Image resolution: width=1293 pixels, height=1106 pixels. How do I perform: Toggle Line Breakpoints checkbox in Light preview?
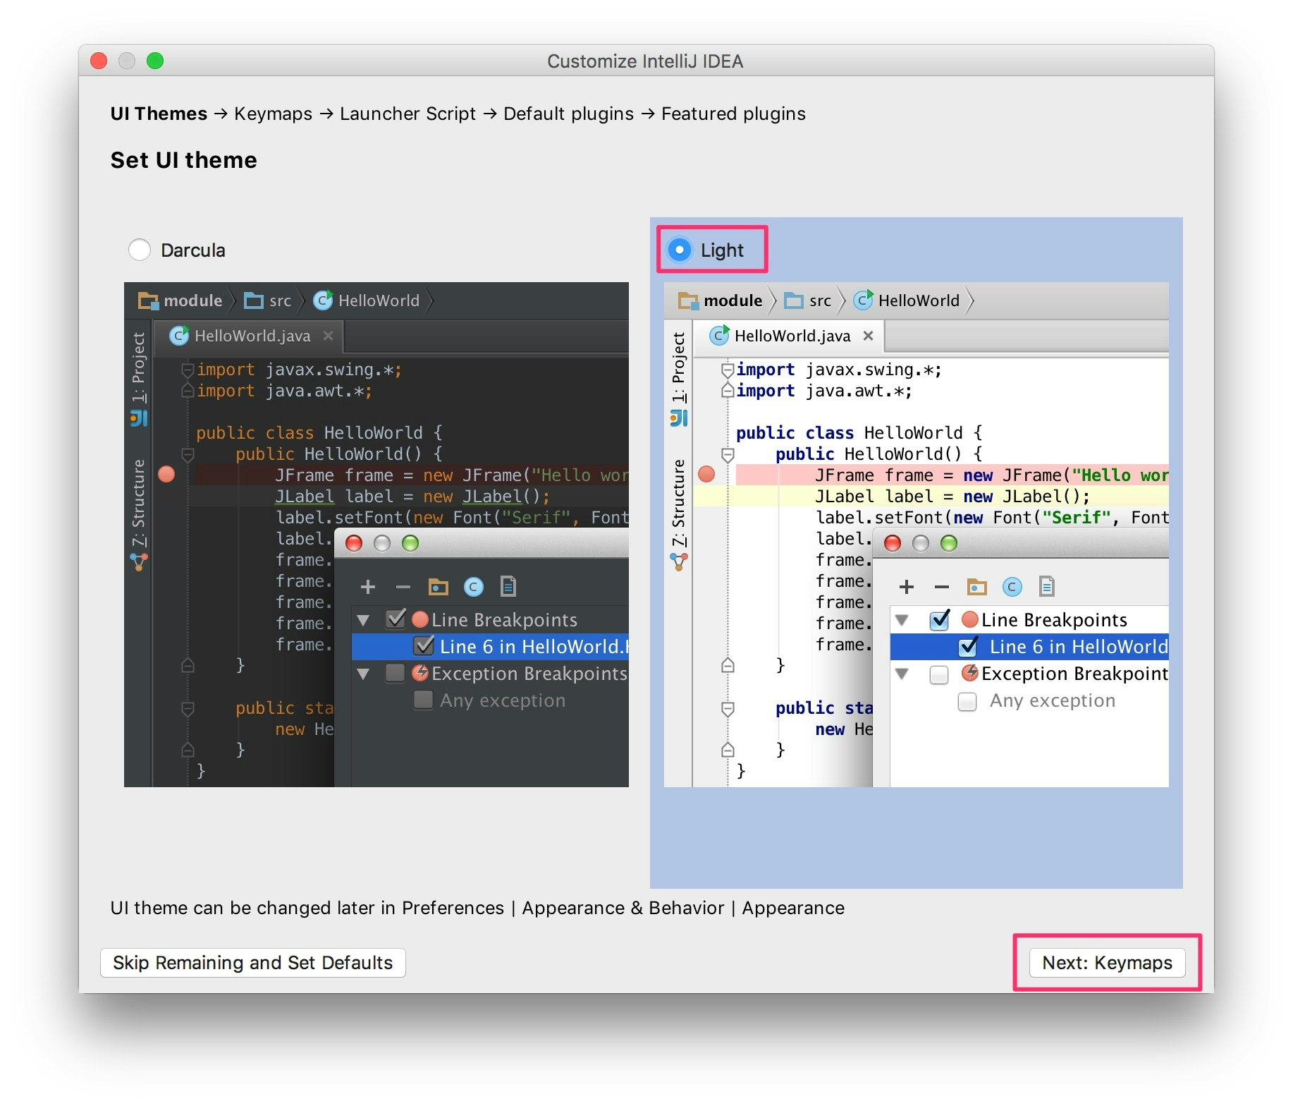(940, 619)
